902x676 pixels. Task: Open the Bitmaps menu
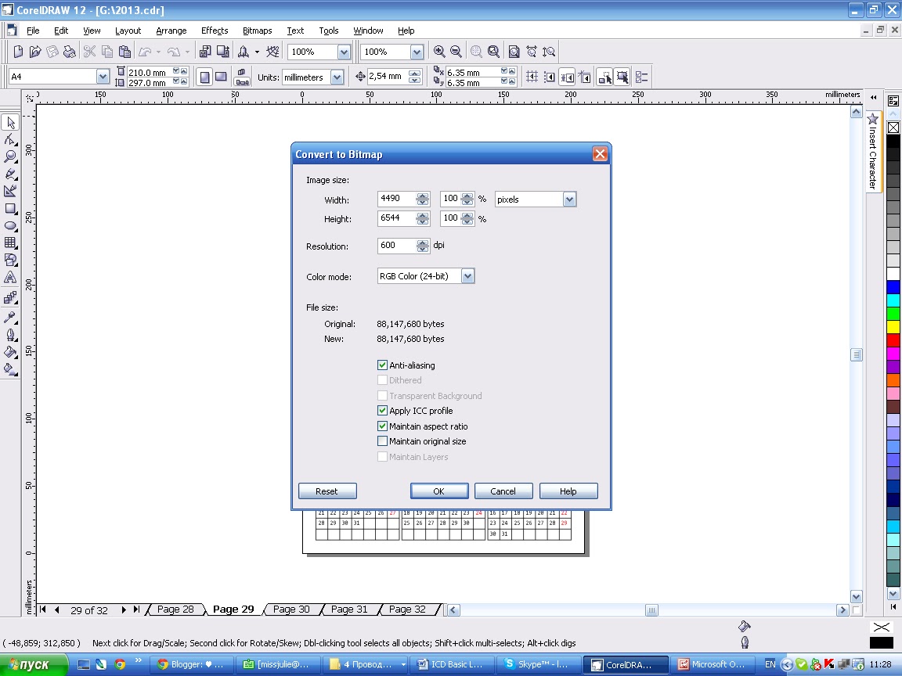(257, 31)
